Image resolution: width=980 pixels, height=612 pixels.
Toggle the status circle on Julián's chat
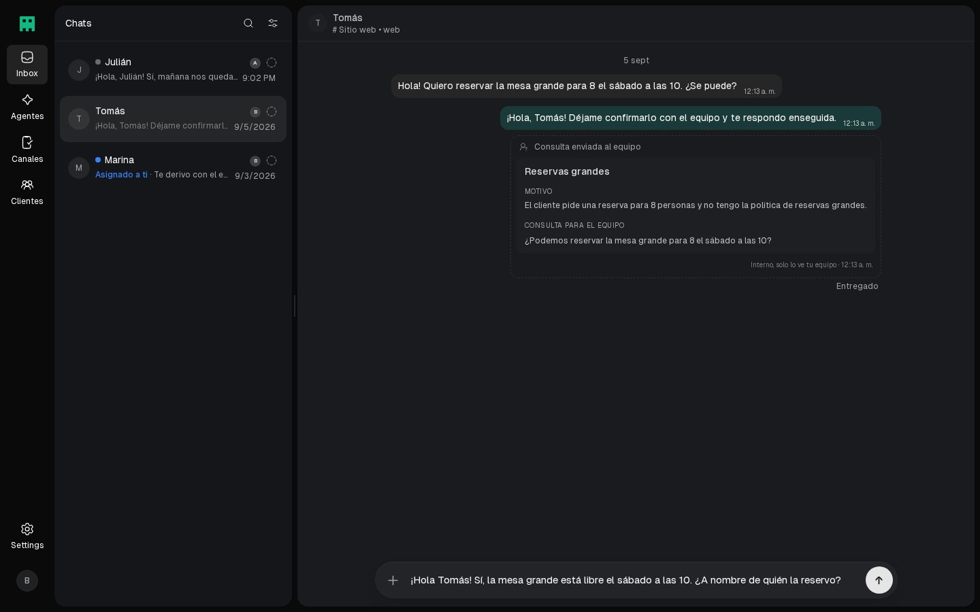(x=272, y=63)
